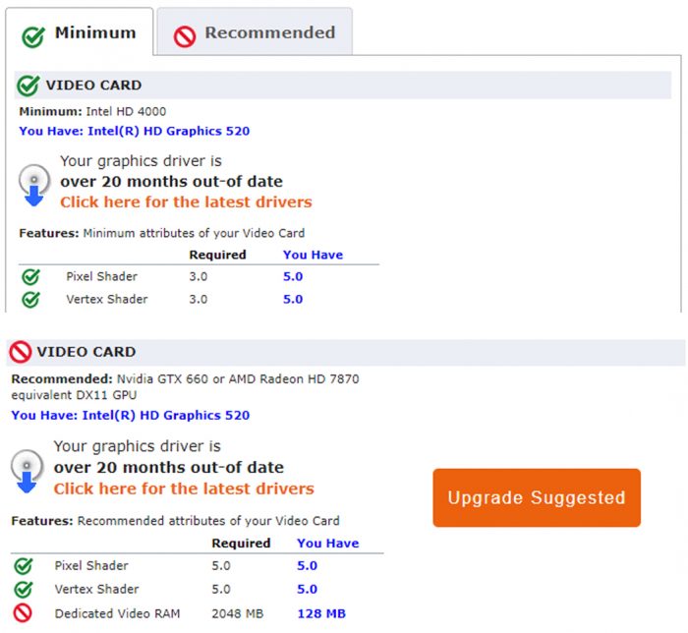Viewport: 688px width, 633px height.
Task: Click check icon next to Pixel Shader 5.0 required
Action: pyautogui.click(x=24, y=566)
